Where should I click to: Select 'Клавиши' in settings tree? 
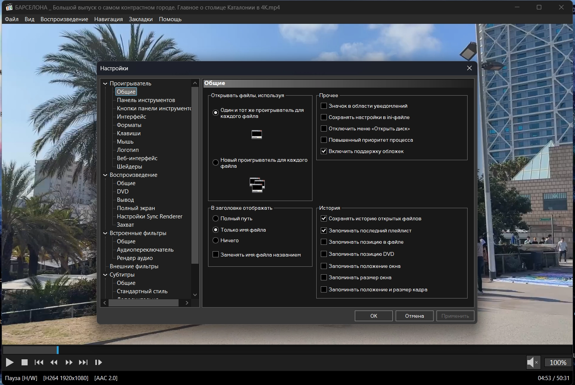click(129, 133)
